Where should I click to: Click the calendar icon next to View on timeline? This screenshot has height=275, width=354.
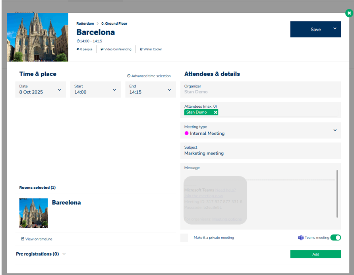[23, 239]
